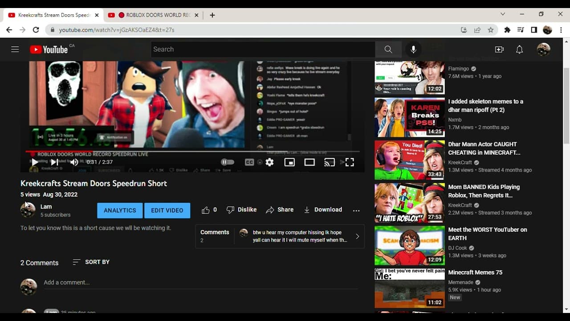Cast video with Play on TV icon
Image resolution: width=570 pixels, height=321 pixels.
(330, 162)
